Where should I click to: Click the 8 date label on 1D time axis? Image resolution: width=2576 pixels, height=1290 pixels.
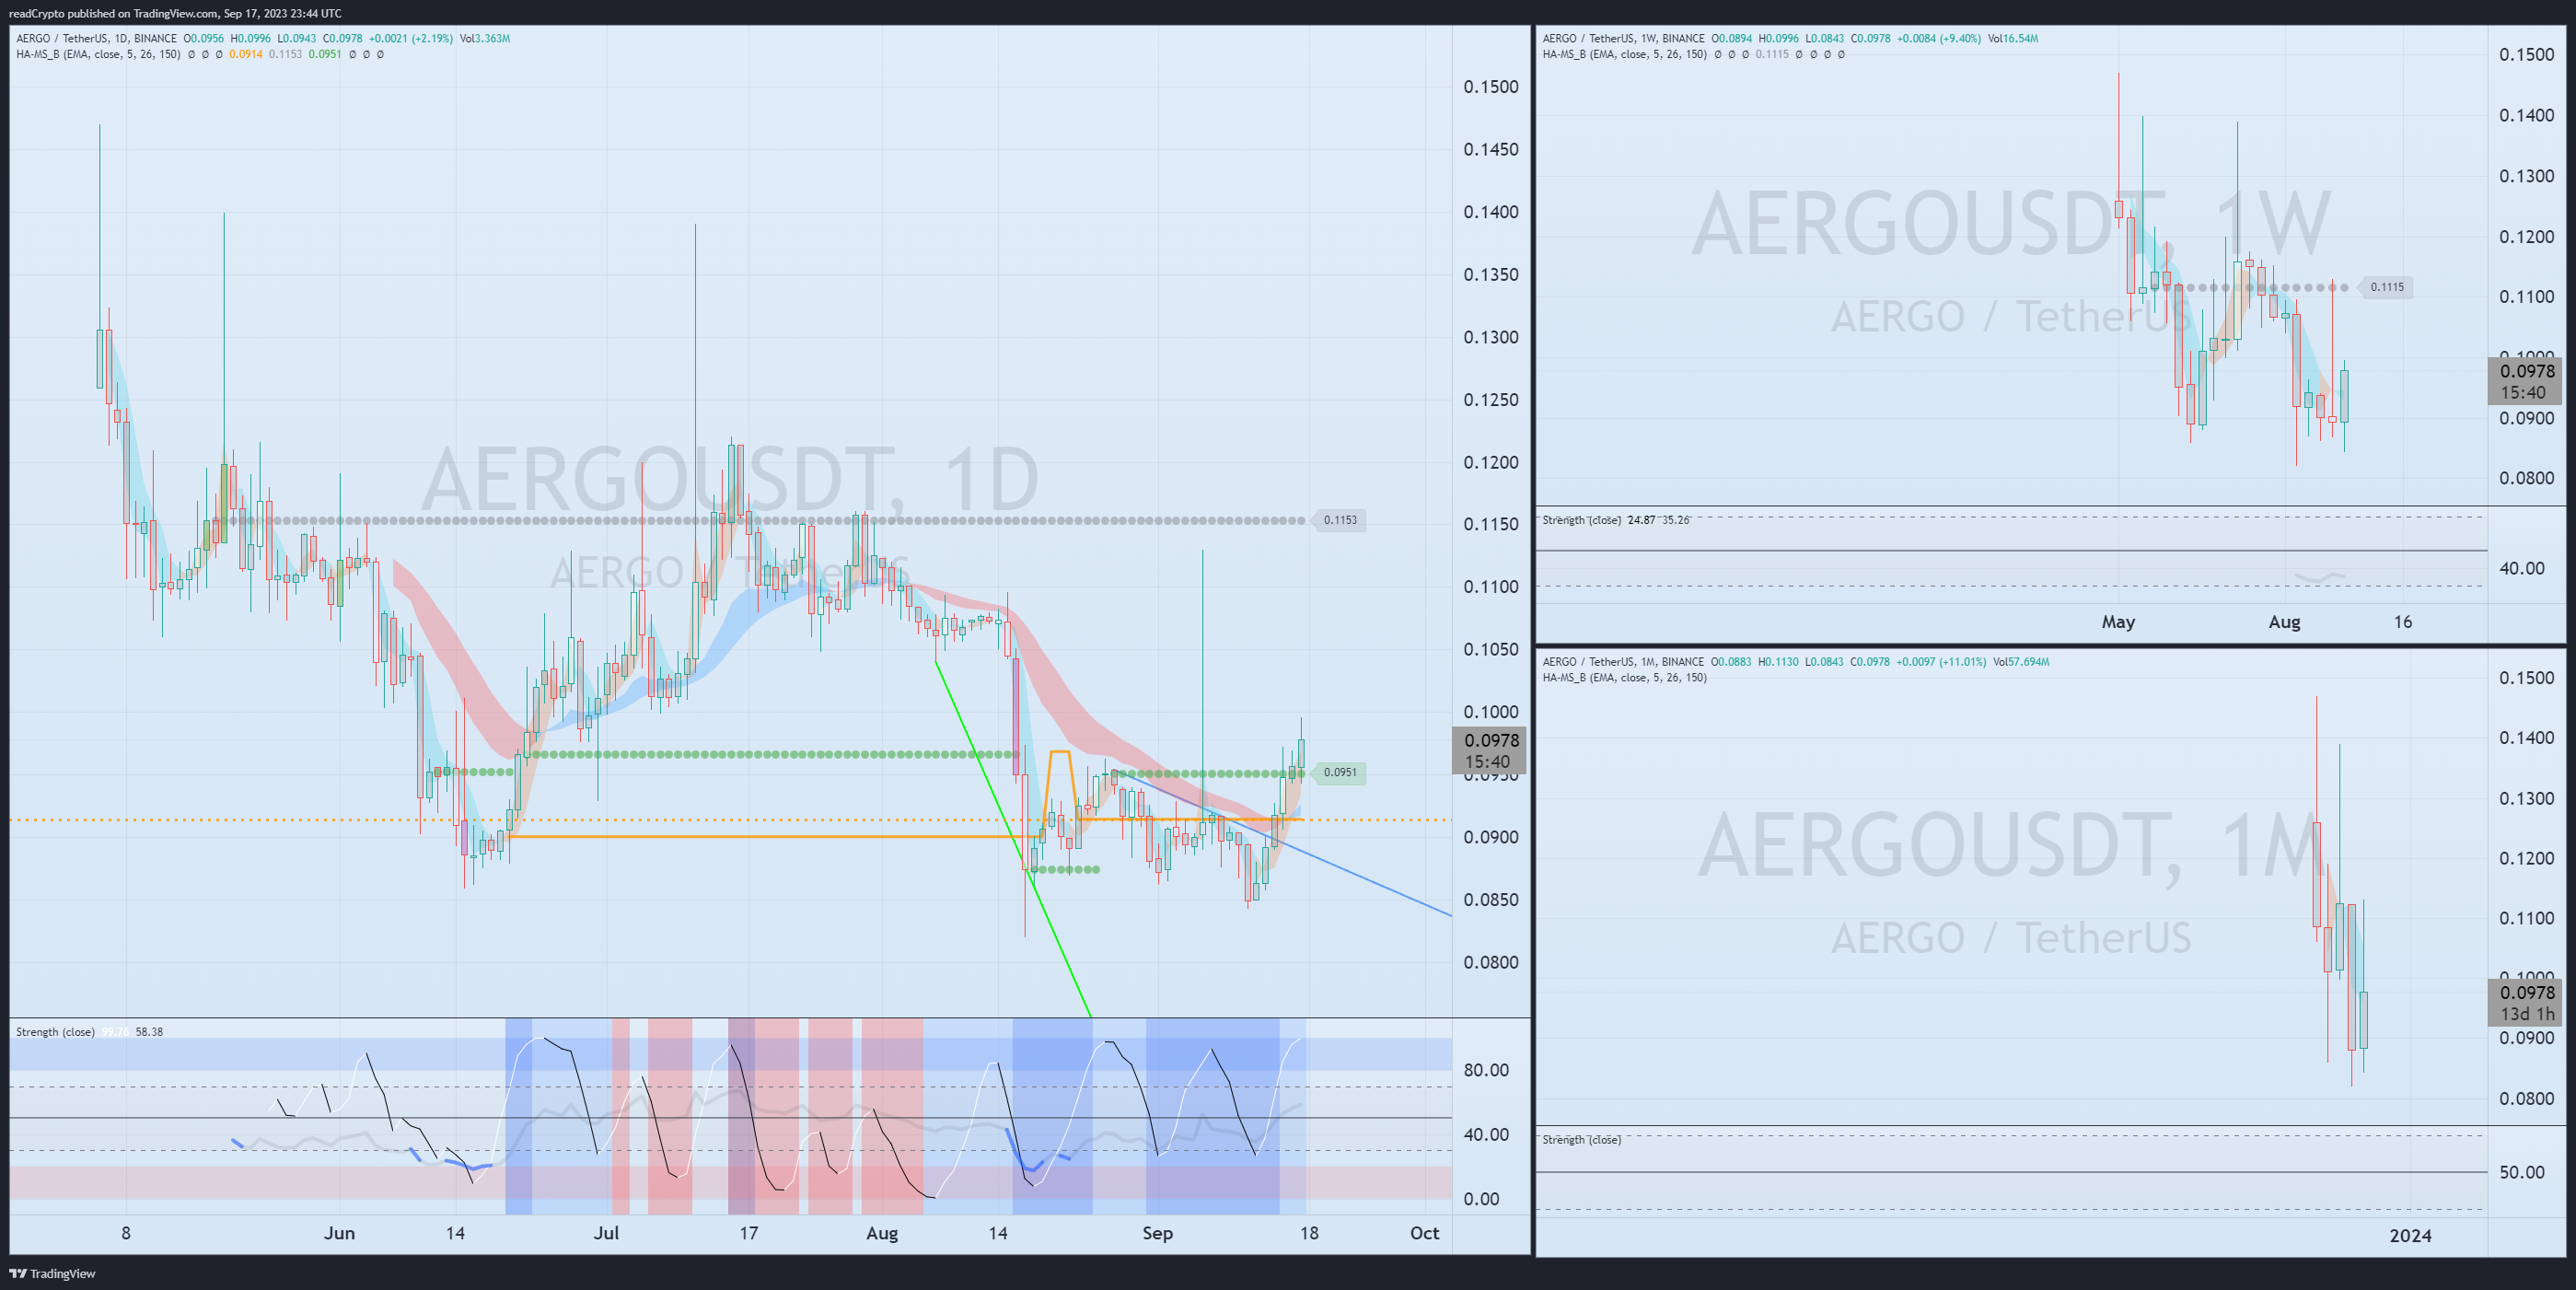coord(126,1233)
